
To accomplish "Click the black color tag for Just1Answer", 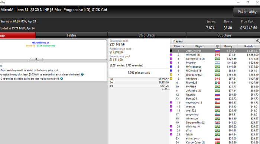I will [x=171, y=51].
